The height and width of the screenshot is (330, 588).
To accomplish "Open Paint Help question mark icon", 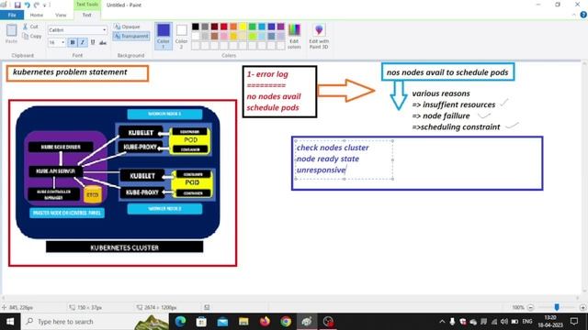I will 583,15.
